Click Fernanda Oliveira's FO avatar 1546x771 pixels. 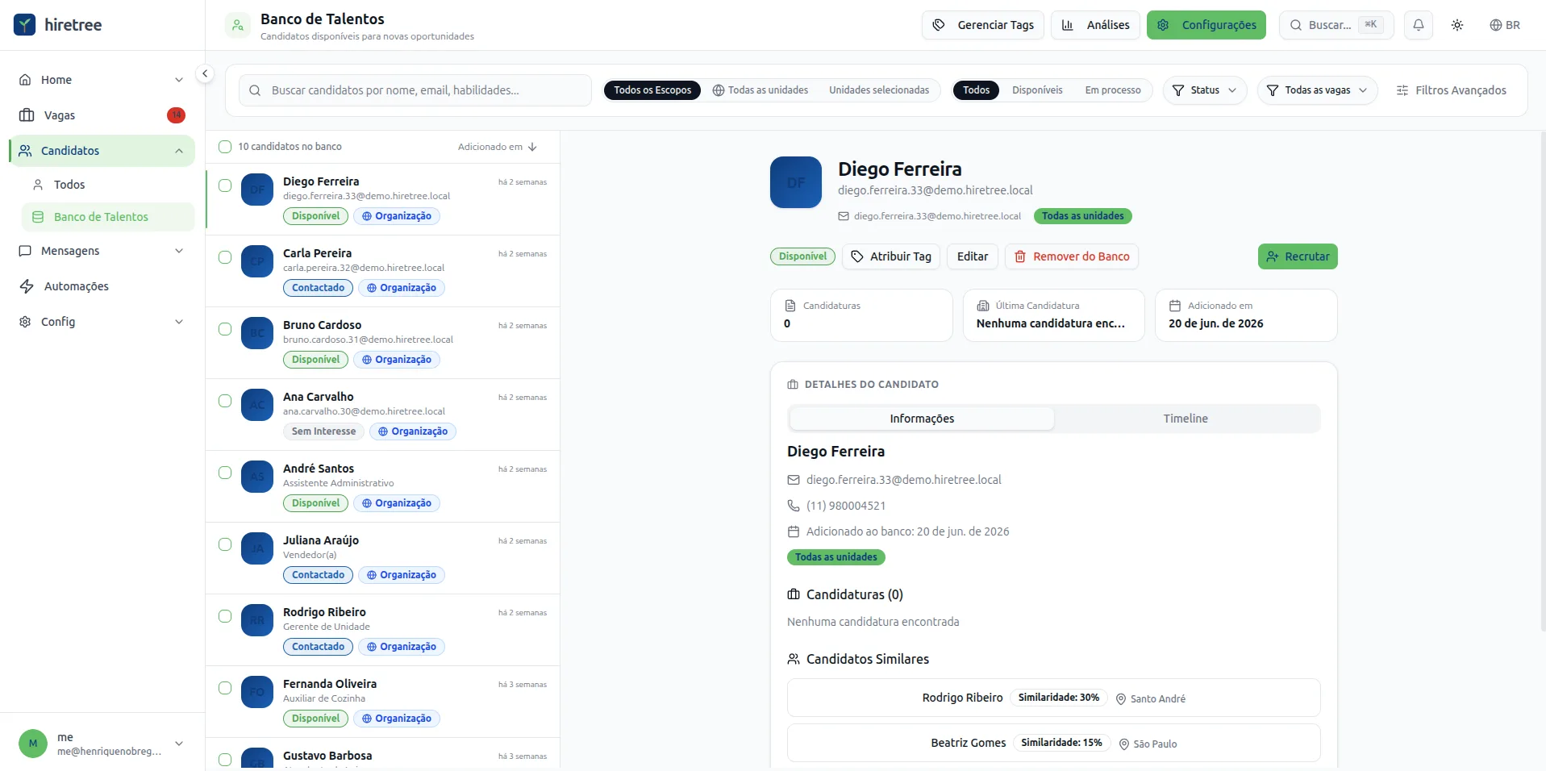pos(257,692)
